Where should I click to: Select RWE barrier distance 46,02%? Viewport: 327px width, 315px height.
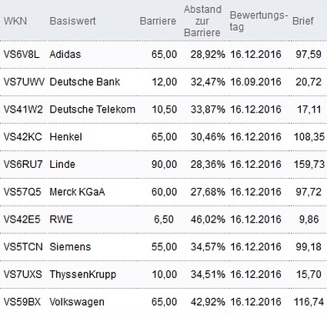(208, 219)
